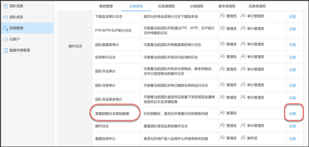The height and width of the screenshot is (147, 309).
Task: Click 审计管理员 role icon in 团队任务审计 row
Action: (x=243, y=84)
